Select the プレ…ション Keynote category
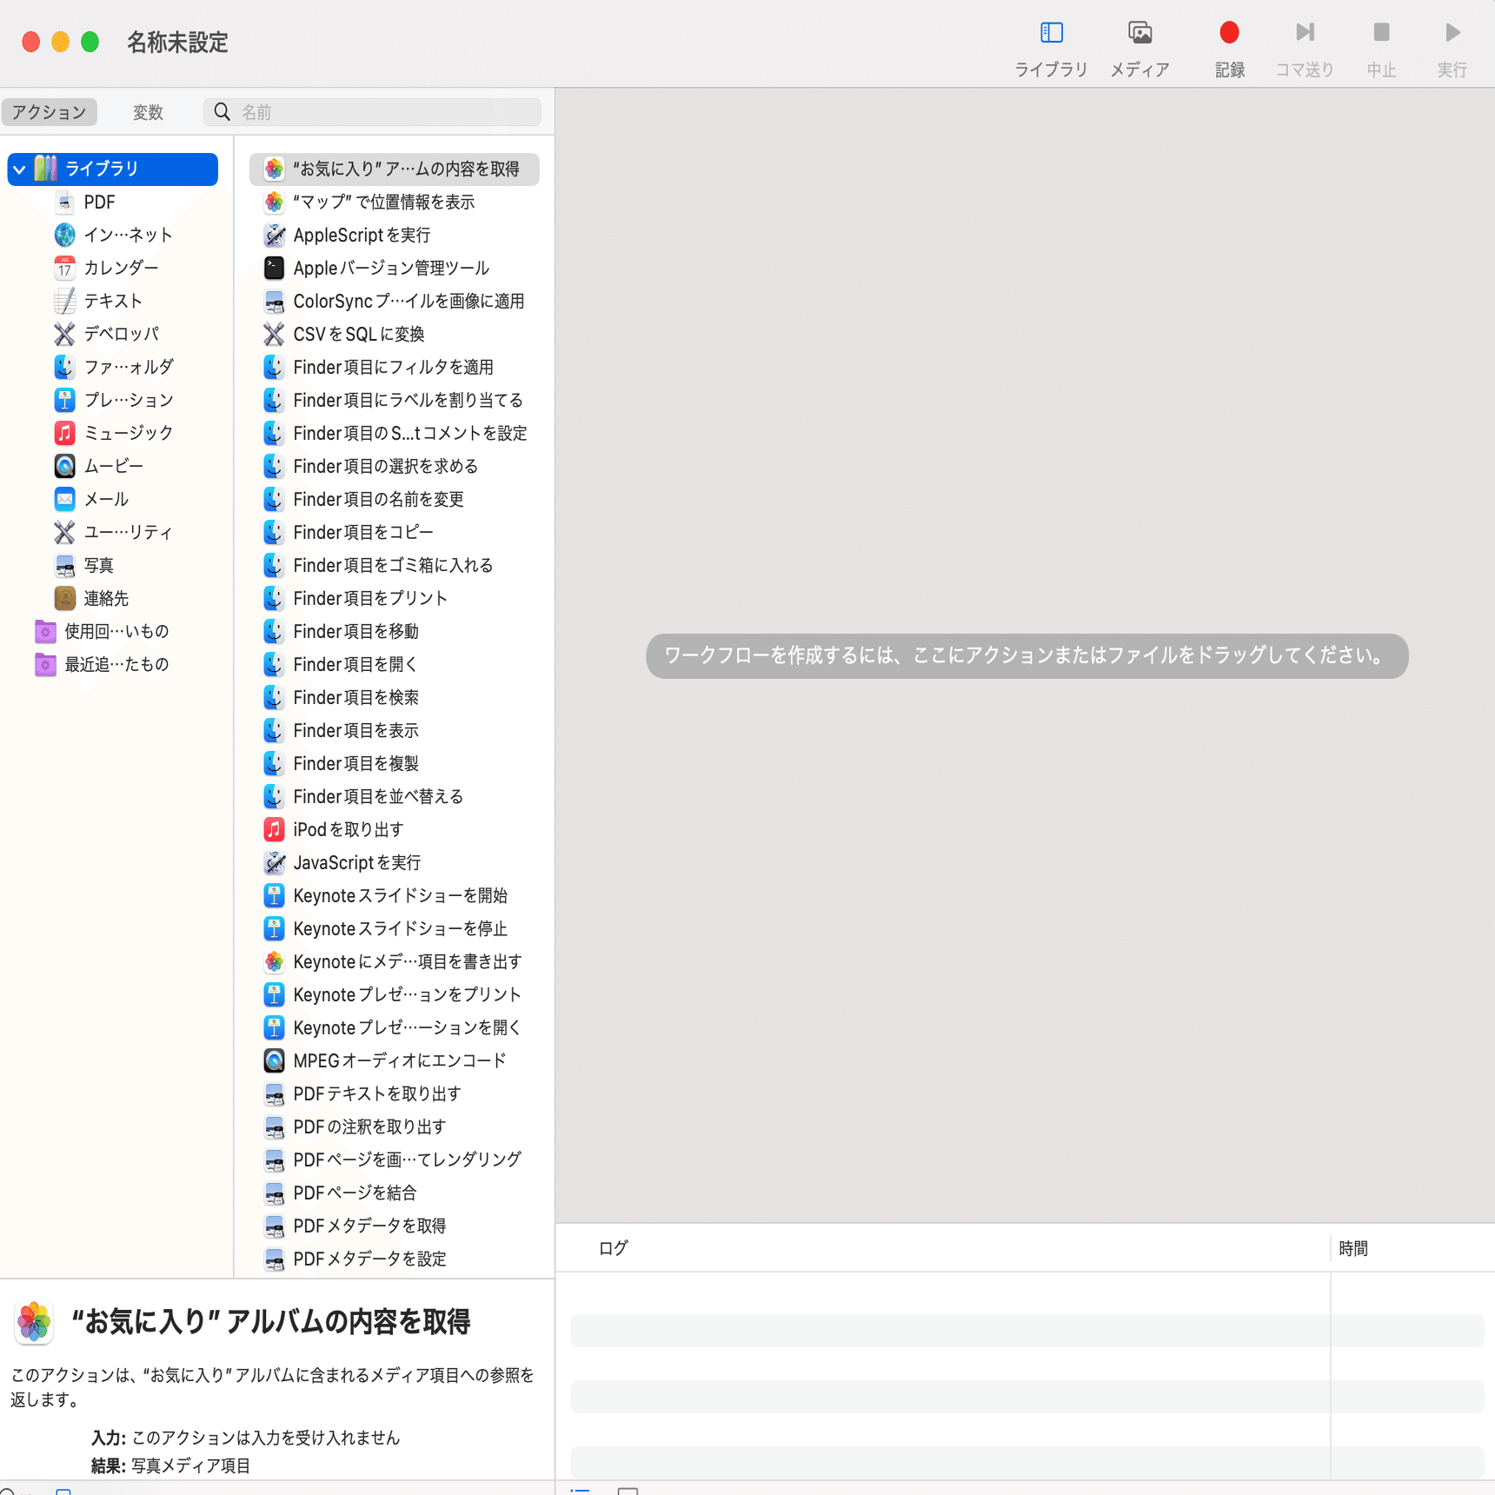Viewport: 1495px width, 1495px height. (x=114, y=401)
